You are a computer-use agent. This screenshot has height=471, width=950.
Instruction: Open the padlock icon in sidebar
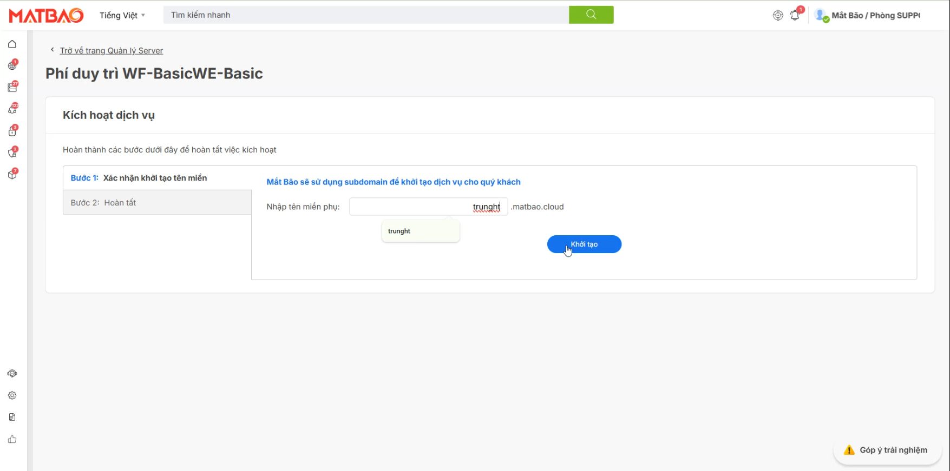pyautogui.click(x=12, y=131)
